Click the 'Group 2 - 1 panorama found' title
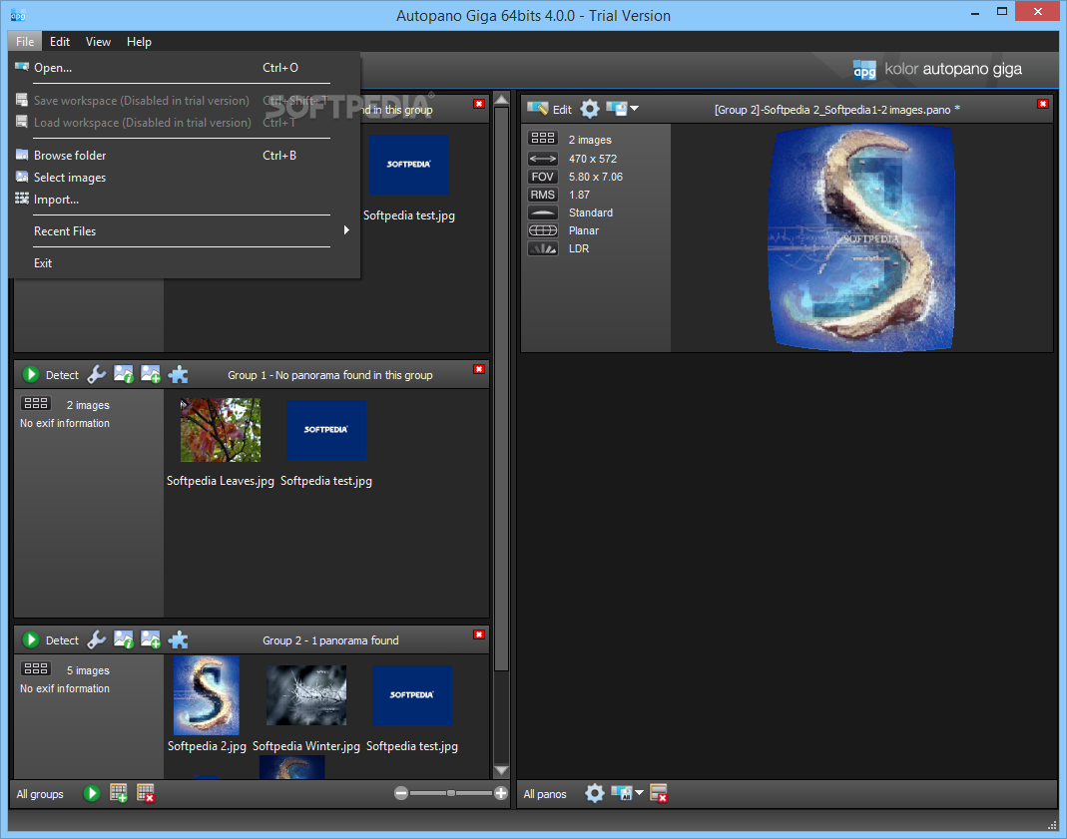 (x=330, y=640)
